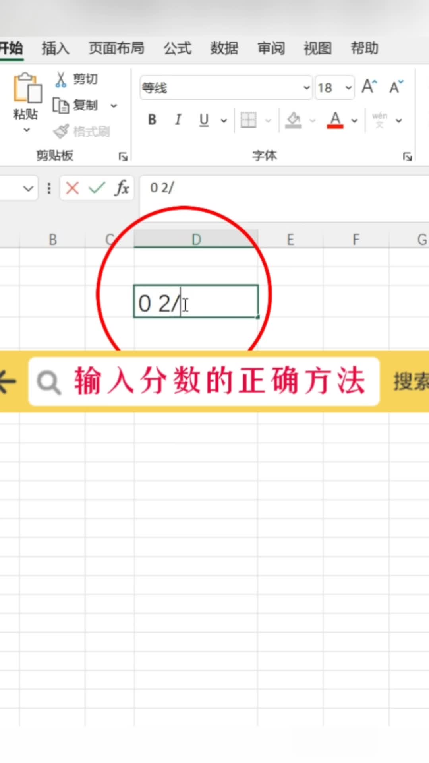Click the 格式刷 label
Screen dimensions: 429x763
92,132
